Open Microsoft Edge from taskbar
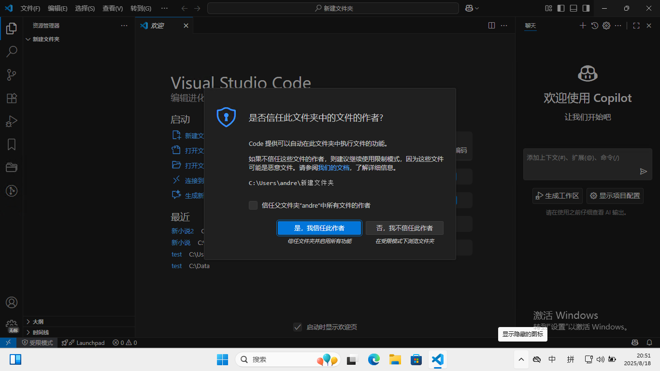This screenshot has width=660, height=371. coord(374,359)
